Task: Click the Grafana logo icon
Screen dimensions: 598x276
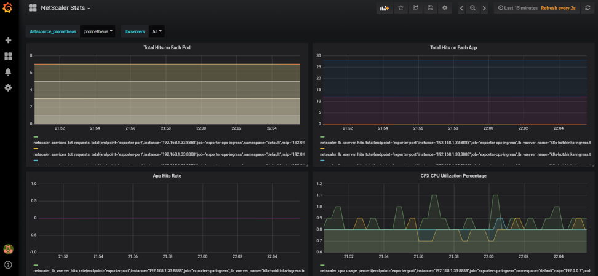Action: (x=8, y=9)
